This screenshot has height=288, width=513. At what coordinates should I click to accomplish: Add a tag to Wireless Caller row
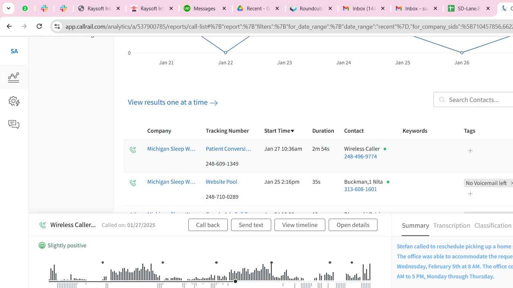[x=470, y=151]
